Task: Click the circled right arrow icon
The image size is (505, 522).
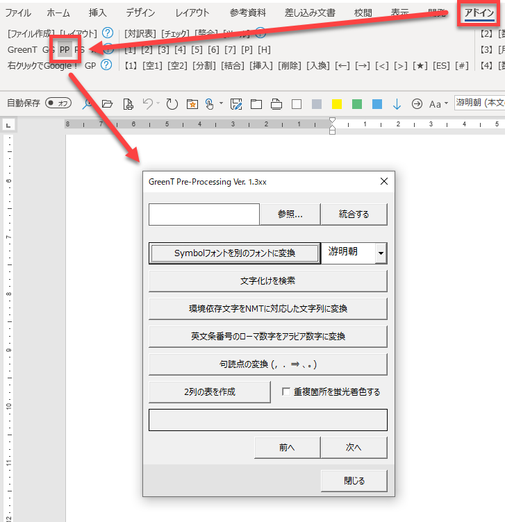Action: [417, 104]
